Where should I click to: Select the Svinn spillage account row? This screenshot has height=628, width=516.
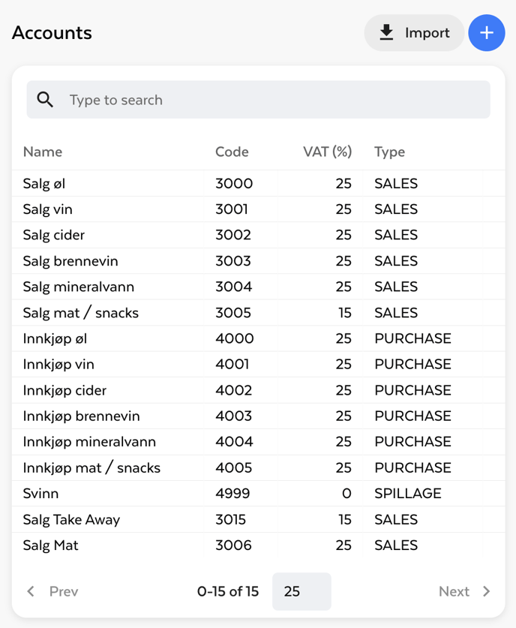(41, 494)
